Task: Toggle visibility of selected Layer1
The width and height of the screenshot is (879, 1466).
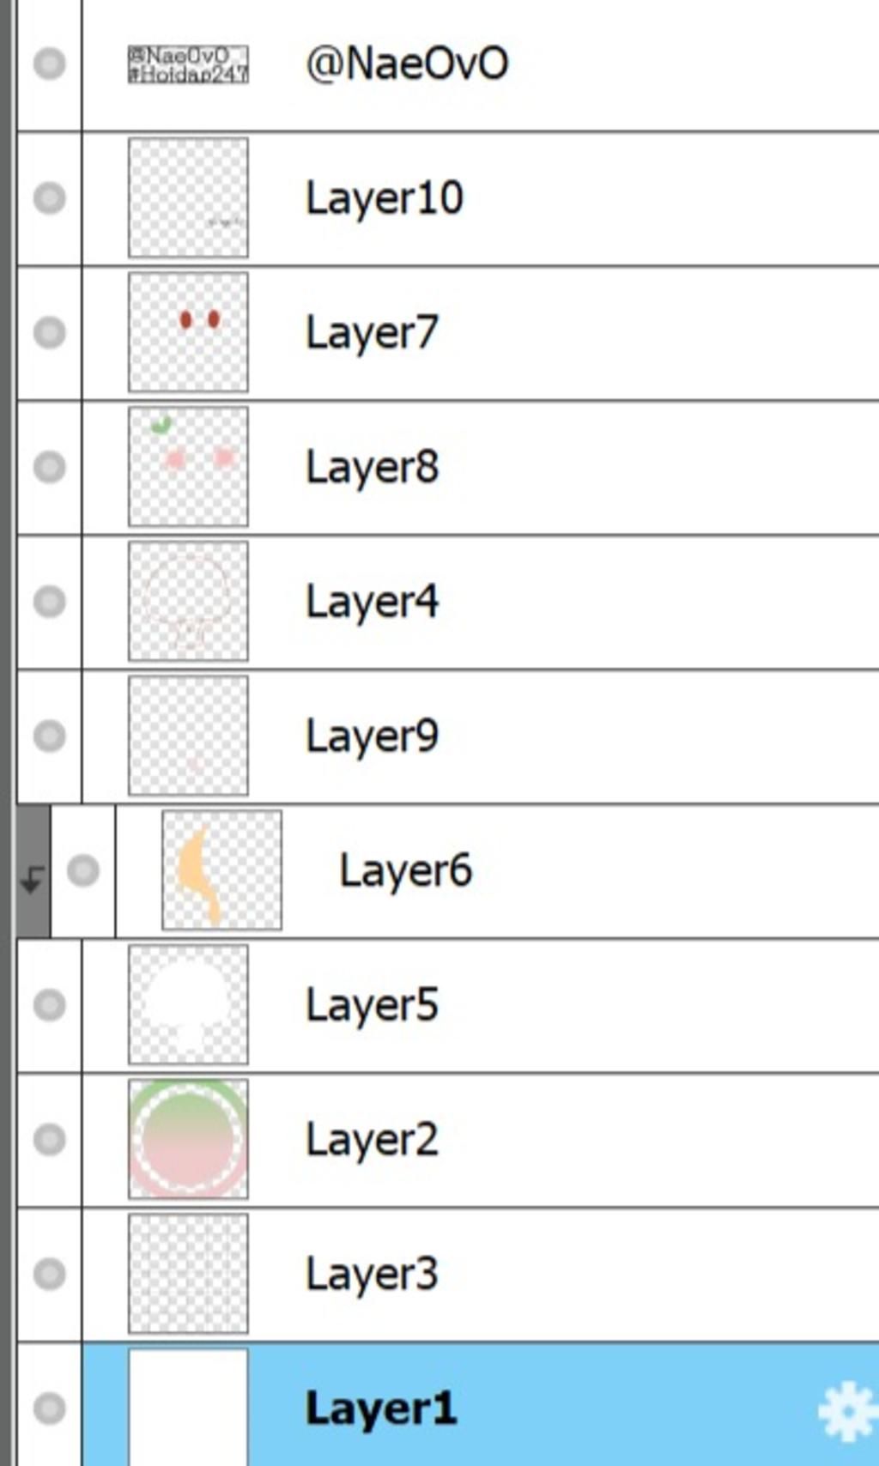Action: [49, 1408]
